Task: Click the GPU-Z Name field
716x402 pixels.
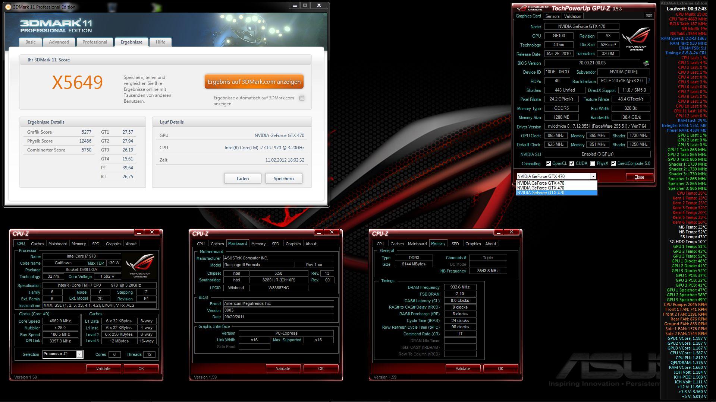Action: [582, 26]
